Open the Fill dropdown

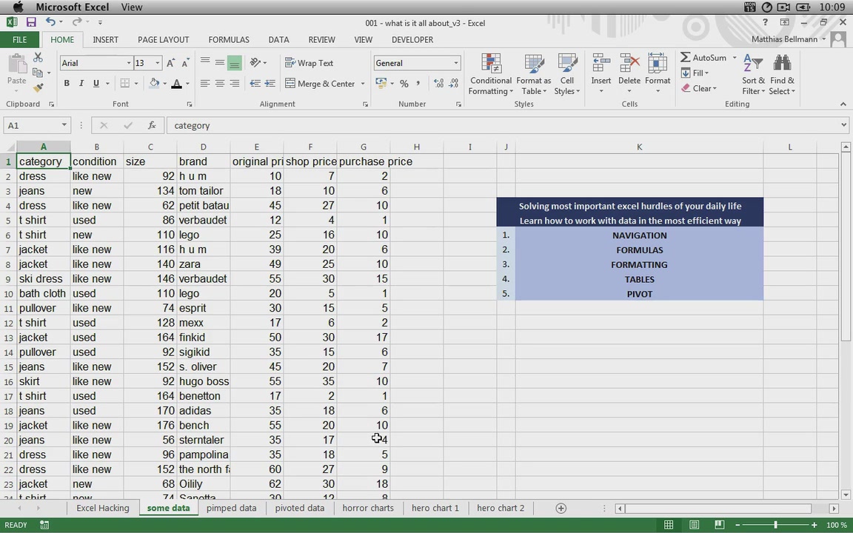coord(695,73)
